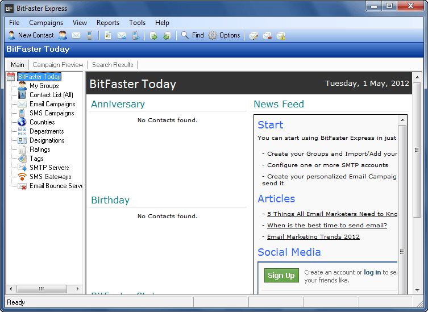Click the envelope with red minus toolbar icon
This screenshot has height=312, width=428.
click(x=267, y=35)
